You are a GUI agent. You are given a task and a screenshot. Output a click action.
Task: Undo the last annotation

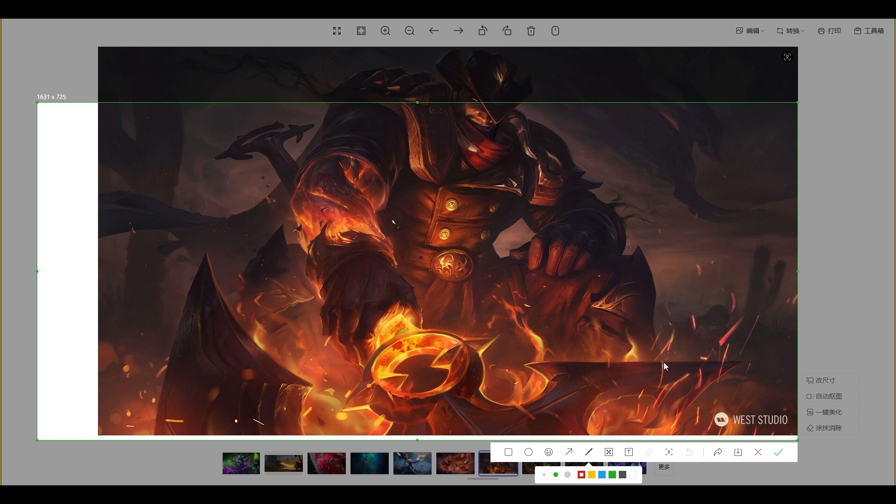click(x=689, y=452)
